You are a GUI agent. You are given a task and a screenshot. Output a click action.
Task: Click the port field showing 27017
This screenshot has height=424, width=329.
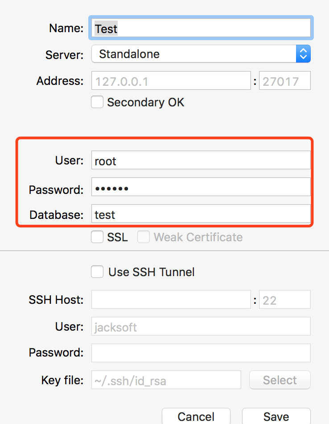tap(285, 80)
